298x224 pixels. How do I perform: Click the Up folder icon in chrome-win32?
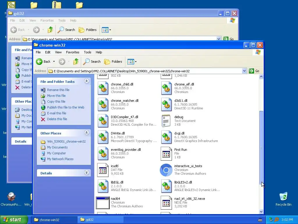[x=76, y=62]
